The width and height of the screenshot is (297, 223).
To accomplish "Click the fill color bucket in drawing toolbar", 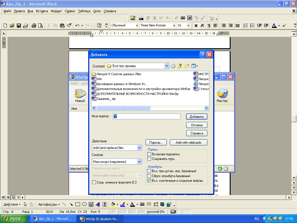I will coord(113,204).
